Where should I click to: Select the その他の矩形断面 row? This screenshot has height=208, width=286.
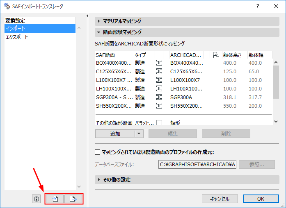(x=184, y=122)
